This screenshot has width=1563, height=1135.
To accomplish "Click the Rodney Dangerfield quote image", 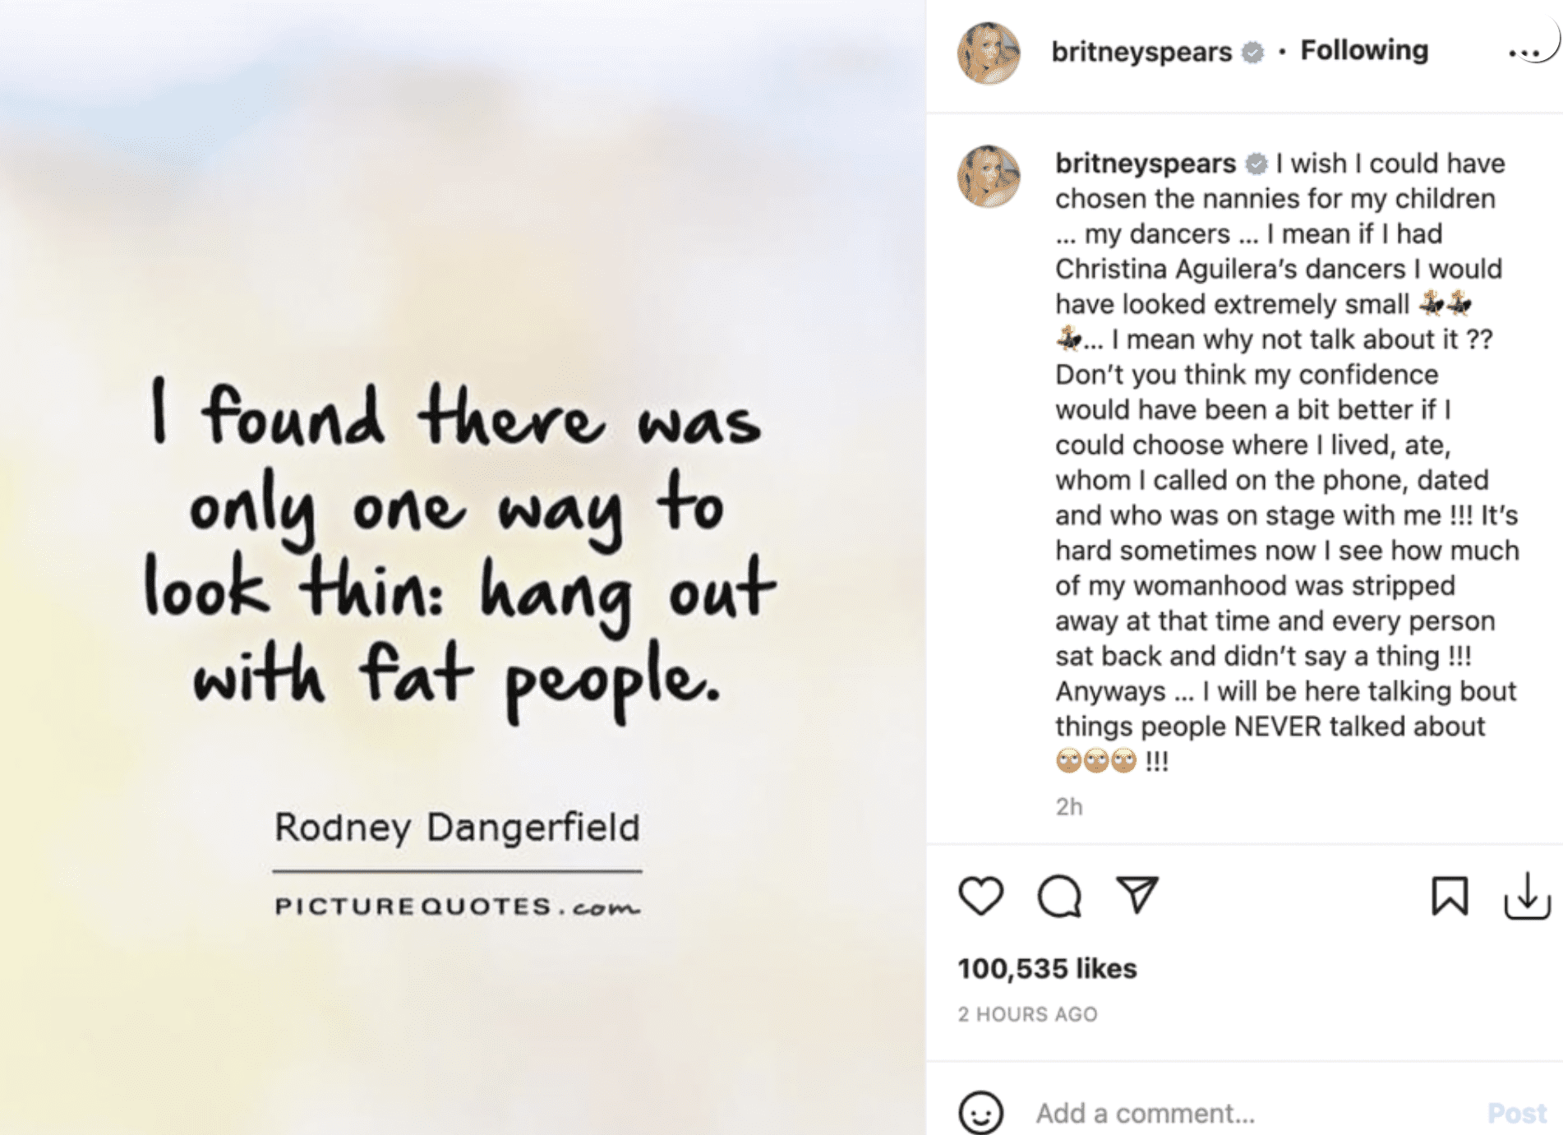I will tap(460, 567).
